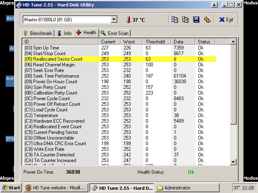
Task: Click the vertical scrollbar thumb
Action: [x=233, y=84]
